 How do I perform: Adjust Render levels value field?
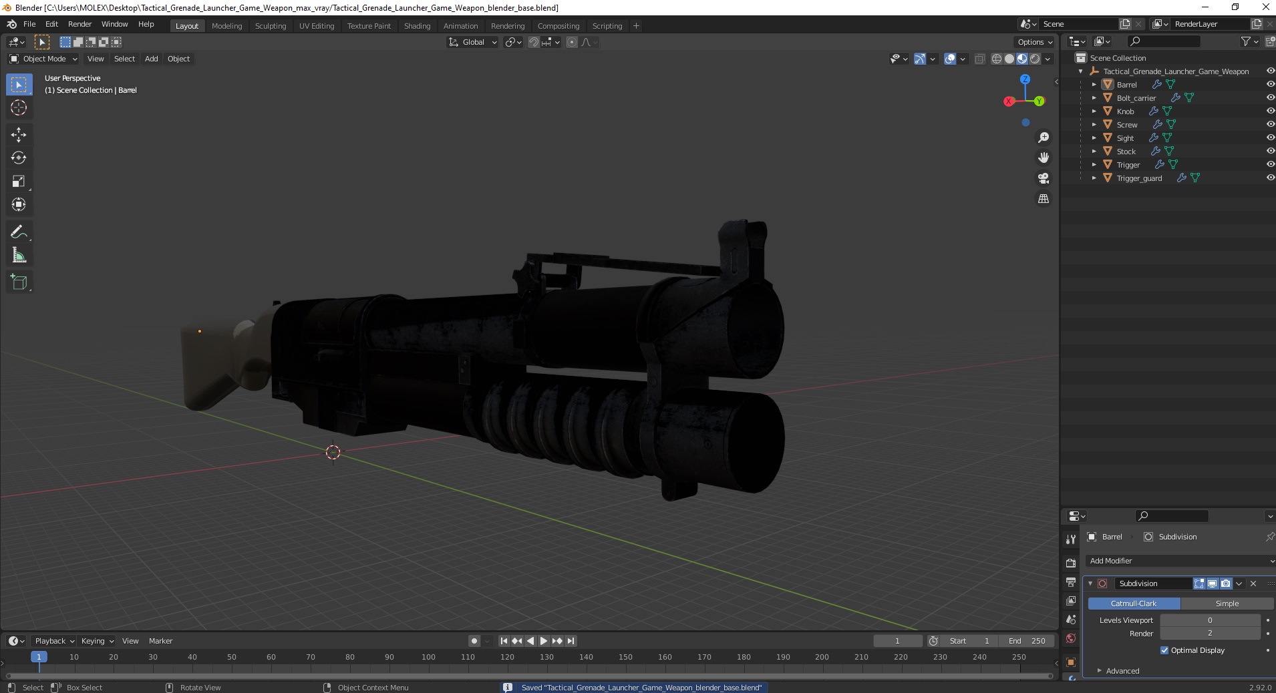point(1210,633)
